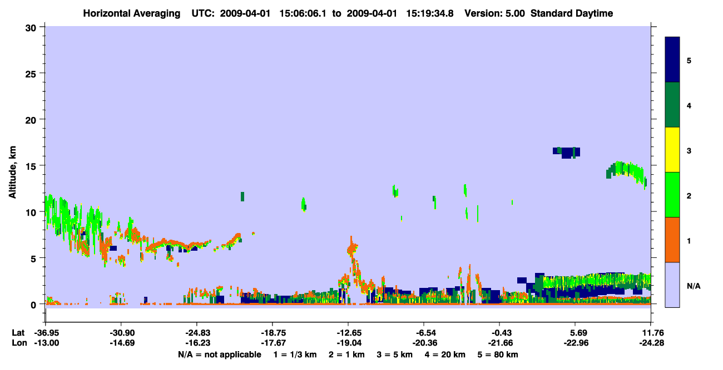Click longitude value -20.36
723x370 pixels.
click(x=424, y=343)
